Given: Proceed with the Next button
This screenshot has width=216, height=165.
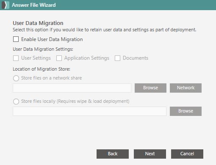Looking at the screenshot, I should click(x=150, y=154).
